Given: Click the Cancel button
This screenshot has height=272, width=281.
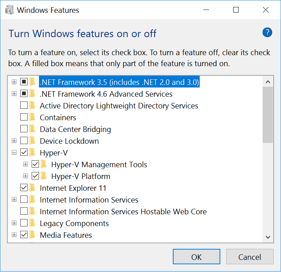Looking at the screenshot, I should [x=250, y=257].
